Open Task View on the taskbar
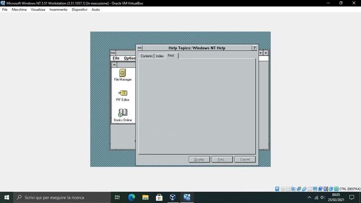The width and height of the screenshot is (361, 203). (117, 197)
